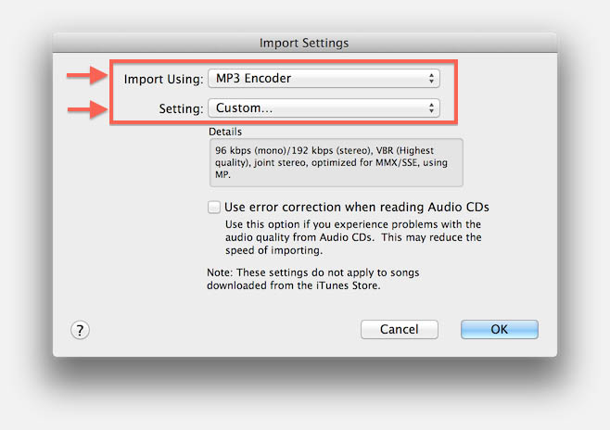
Task: Click the red arrow beside Setting
Action: (x=87, y=109)
